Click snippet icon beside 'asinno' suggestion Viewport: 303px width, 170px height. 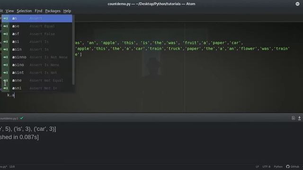[5, 57]
